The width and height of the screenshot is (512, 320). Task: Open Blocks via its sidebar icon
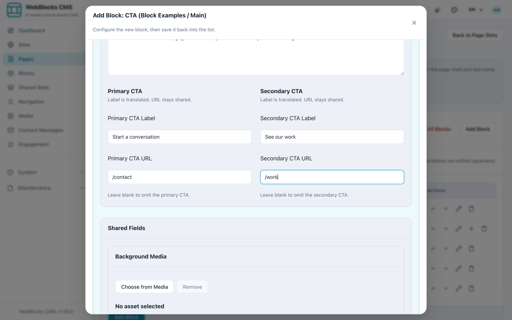tap(11, 73)
